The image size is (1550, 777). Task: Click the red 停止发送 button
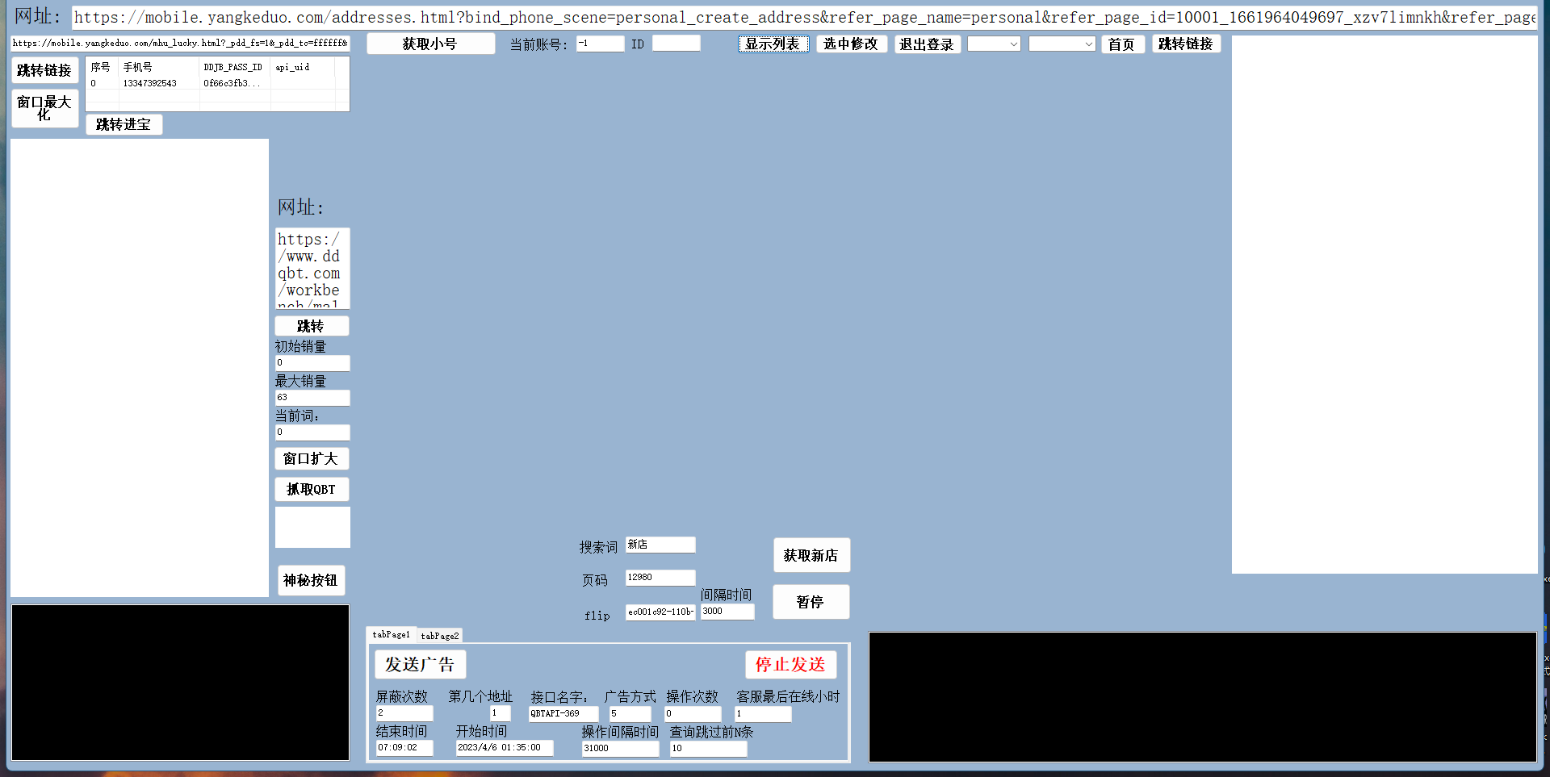(x=790, y=664)
